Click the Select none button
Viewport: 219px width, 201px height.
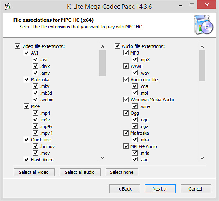pyautogui.click(x=122, y=172)
